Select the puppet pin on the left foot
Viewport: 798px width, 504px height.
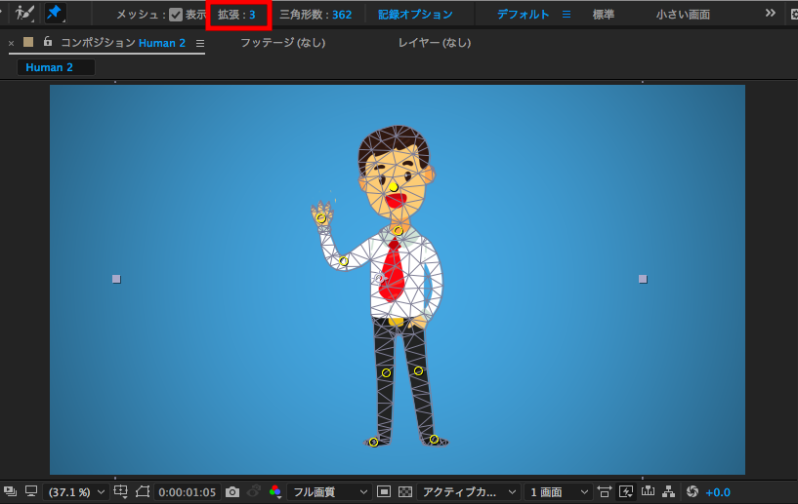[x=373, y=442]
